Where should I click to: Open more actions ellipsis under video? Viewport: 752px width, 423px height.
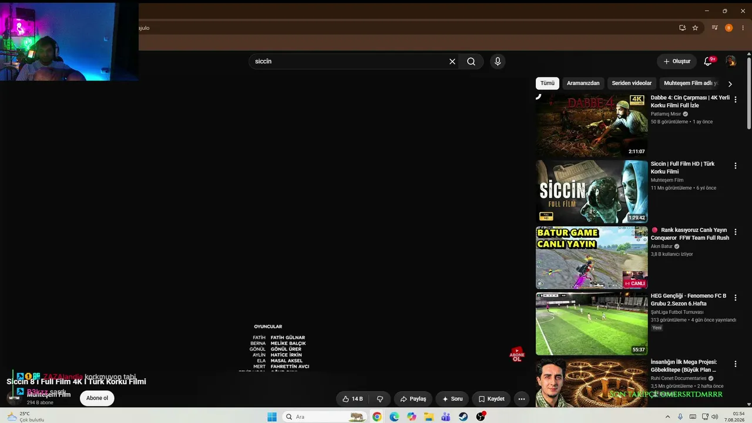tap(521, 399)
